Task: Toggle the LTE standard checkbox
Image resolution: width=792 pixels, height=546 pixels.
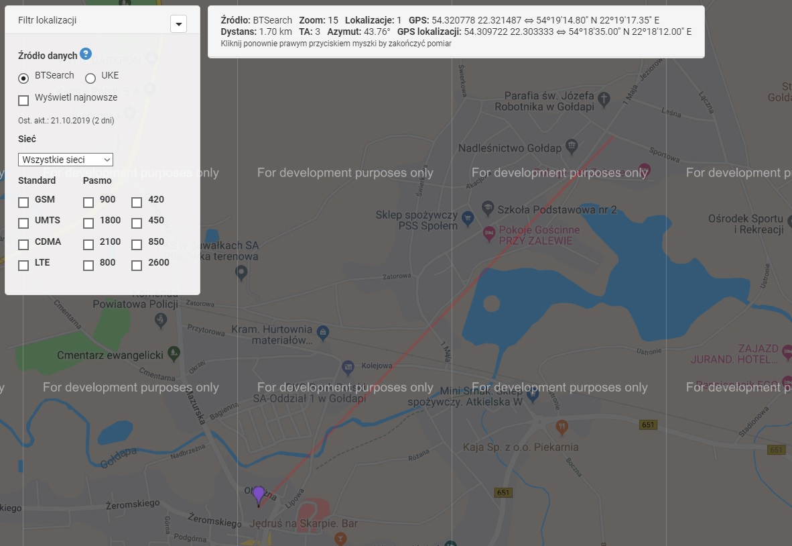Action: pos(23,266)
